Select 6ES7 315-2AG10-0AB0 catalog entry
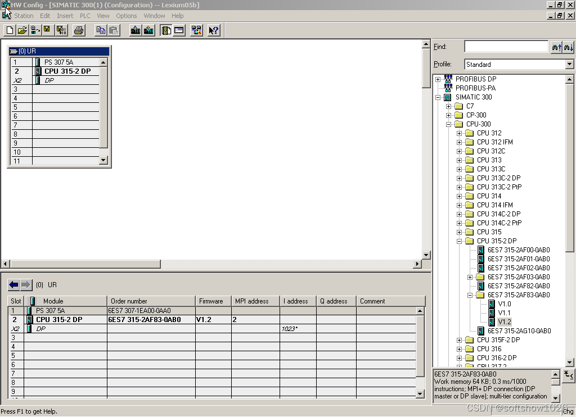Viewport: 576px width, 417px height. 519,331
